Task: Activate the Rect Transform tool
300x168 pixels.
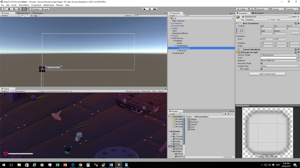Action: [24, 9]
